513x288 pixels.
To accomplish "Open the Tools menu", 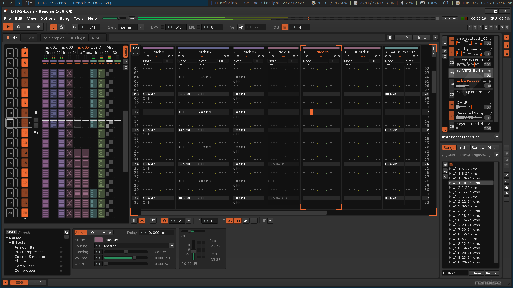I will click(x=79, y=18).
